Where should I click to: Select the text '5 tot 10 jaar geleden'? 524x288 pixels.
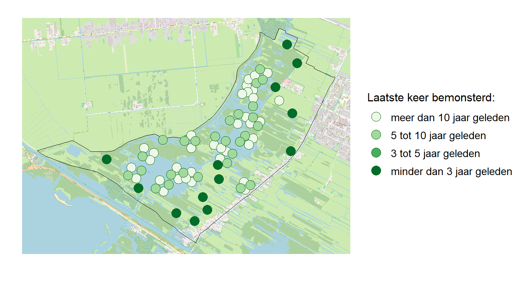(438, 136)
